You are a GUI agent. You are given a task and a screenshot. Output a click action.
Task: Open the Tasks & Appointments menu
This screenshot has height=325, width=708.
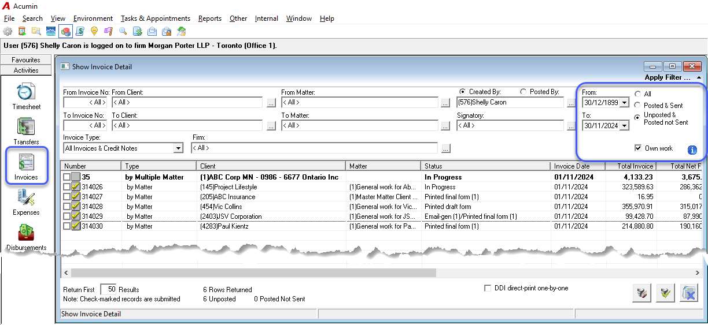click(155, 18)
